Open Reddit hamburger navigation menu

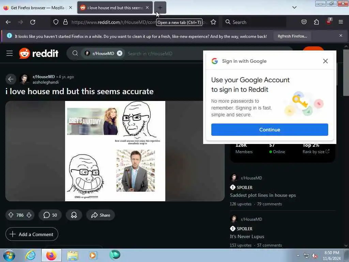click(x=10, y=53)
